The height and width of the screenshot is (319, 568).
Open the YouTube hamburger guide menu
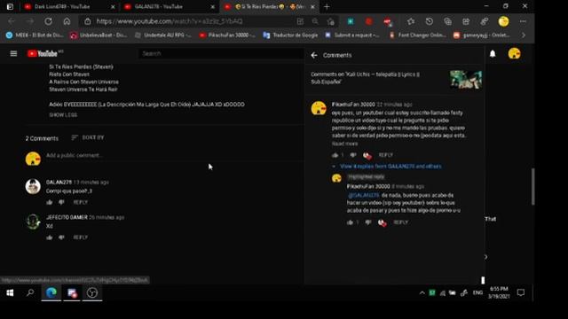13,53
